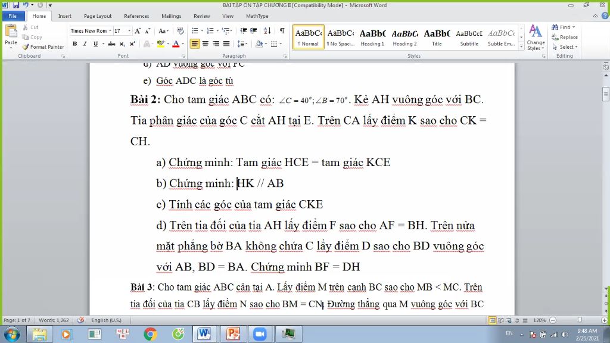Toggle italic formatting
Viewport: 610px width, 343px height.
pos(85,44)
